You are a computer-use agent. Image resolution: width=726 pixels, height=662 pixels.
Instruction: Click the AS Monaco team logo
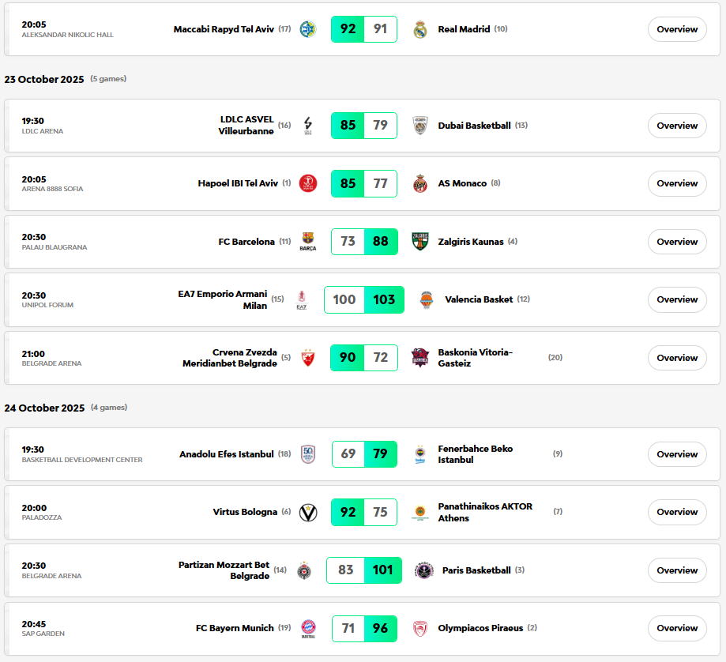point(420,183)
